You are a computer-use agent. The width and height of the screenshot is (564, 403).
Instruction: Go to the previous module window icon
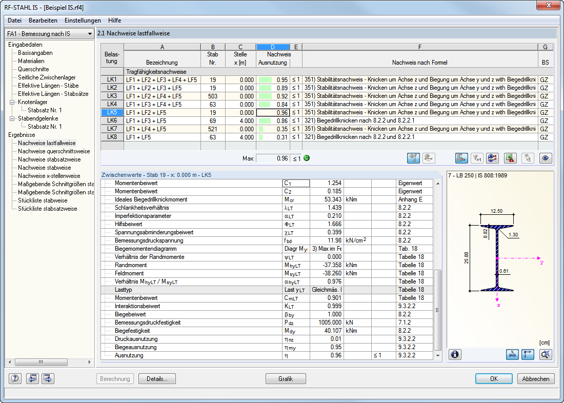32,378
